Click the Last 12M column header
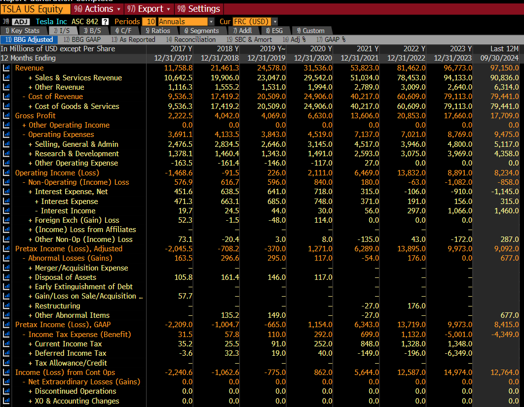Image resolution: width=524 pixels, height=407 pixels. (504, 49)
